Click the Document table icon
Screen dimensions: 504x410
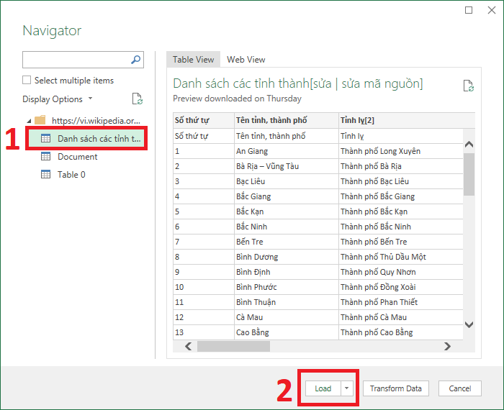click(45, 157)
